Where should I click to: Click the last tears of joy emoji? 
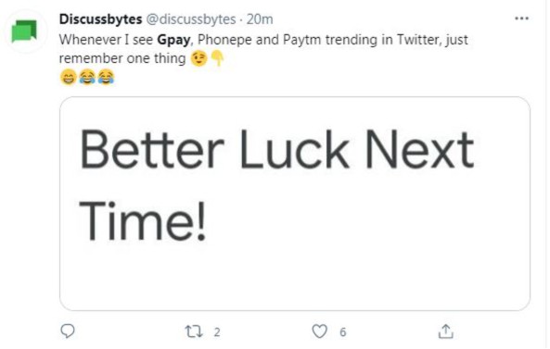pos(106,77)
